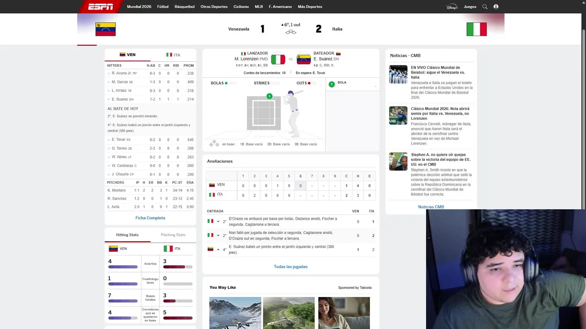Click pitcher L. Avila in pitchers table

[x=114, y=207]
